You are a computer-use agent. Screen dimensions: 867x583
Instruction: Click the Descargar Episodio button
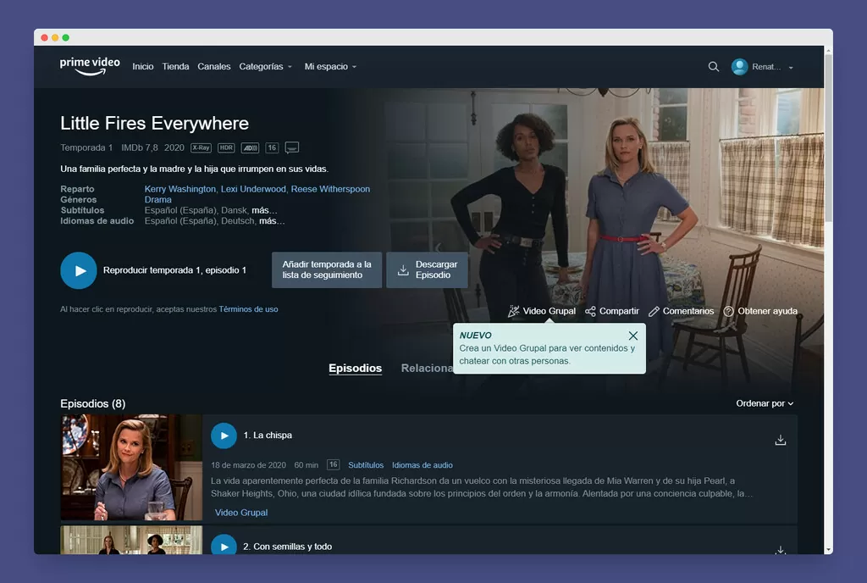point(427,270)
